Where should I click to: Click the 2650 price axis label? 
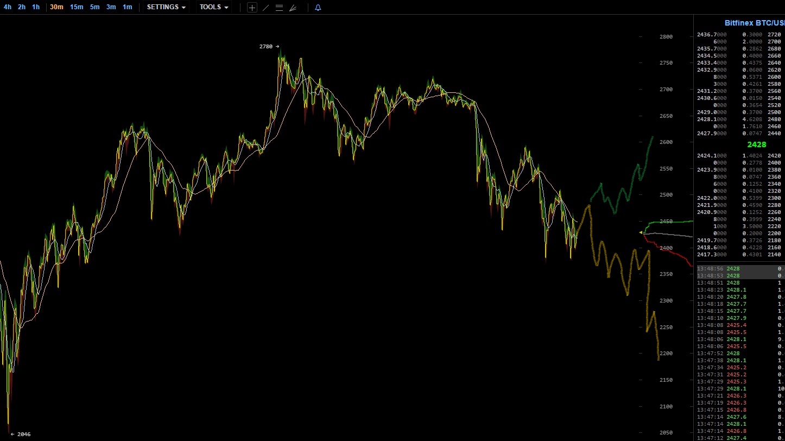(x=666, y=116)
